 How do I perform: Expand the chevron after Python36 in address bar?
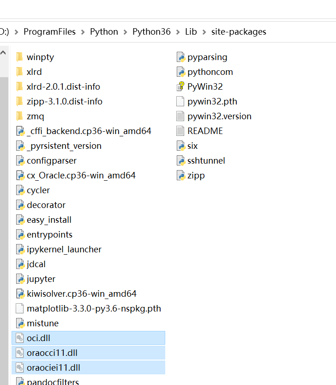(178, 32)
